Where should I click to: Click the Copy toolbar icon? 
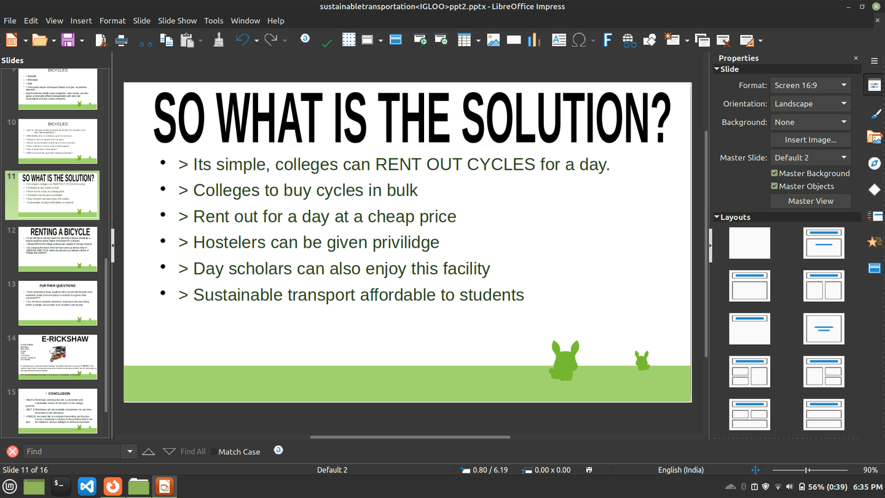[x=166, y=40]
